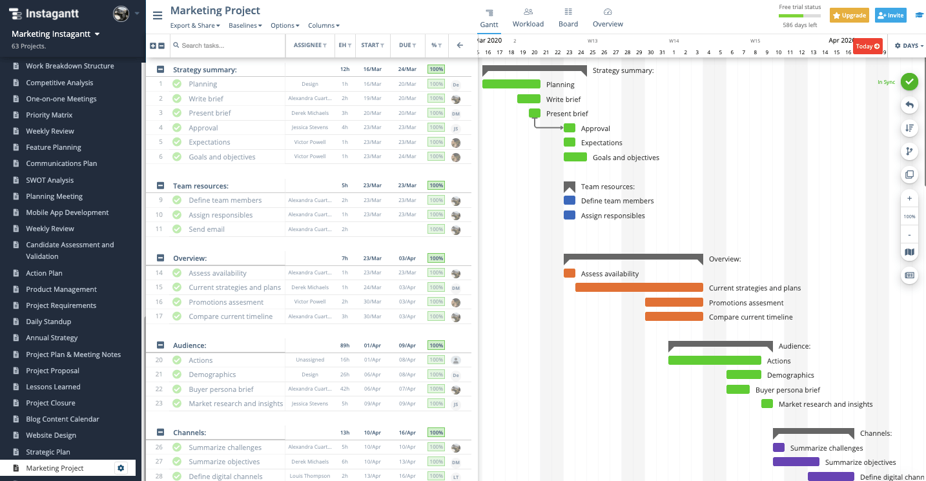Open the Baselines dropdown
The height and width of the screenshot is (481, 926).
(244, 25)
